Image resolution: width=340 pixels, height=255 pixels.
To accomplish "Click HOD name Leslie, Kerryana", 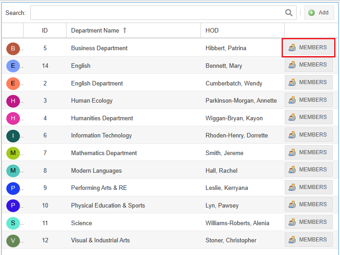I will [x=227, y=188].
